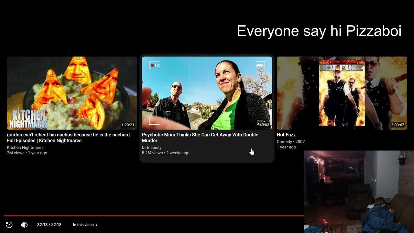
Task: Click the 'gordon can't reheat his nachos' title
Action: click(69, 138)
